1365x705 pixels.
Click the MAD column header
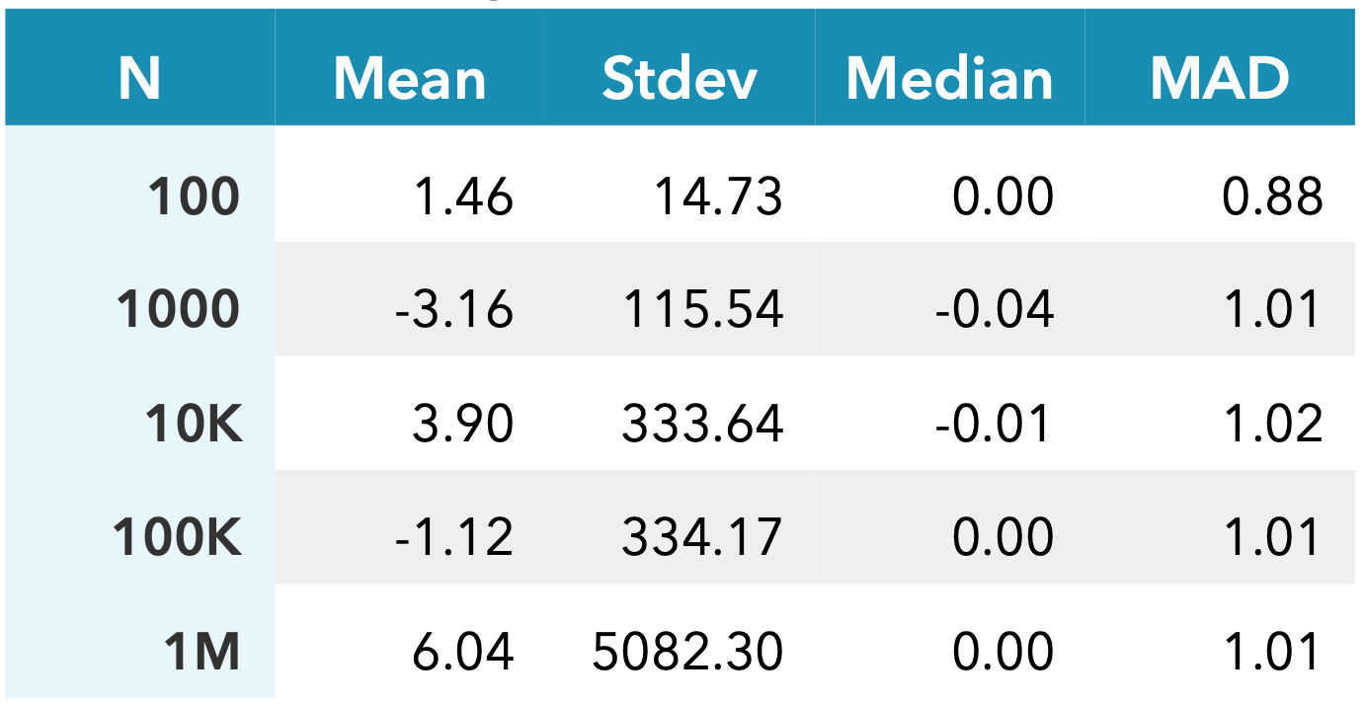click(1220, 79)
